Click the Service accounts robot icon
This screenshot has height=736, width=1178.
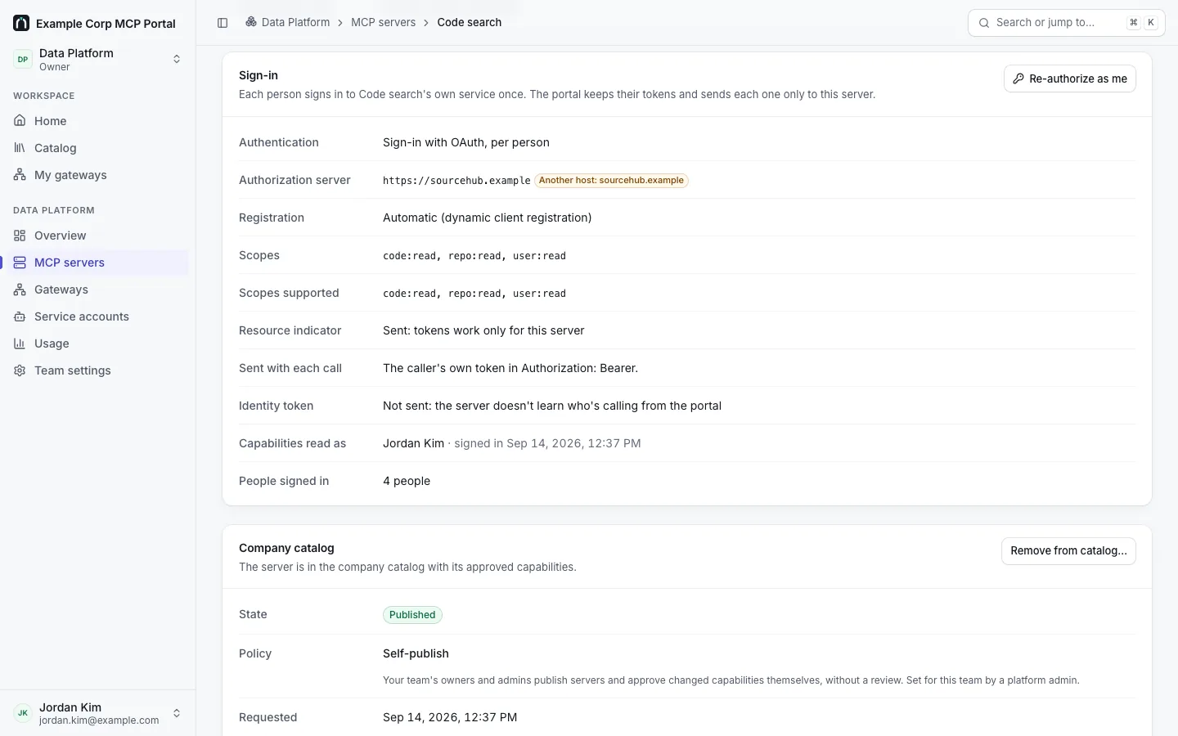(x=20, y=316)
